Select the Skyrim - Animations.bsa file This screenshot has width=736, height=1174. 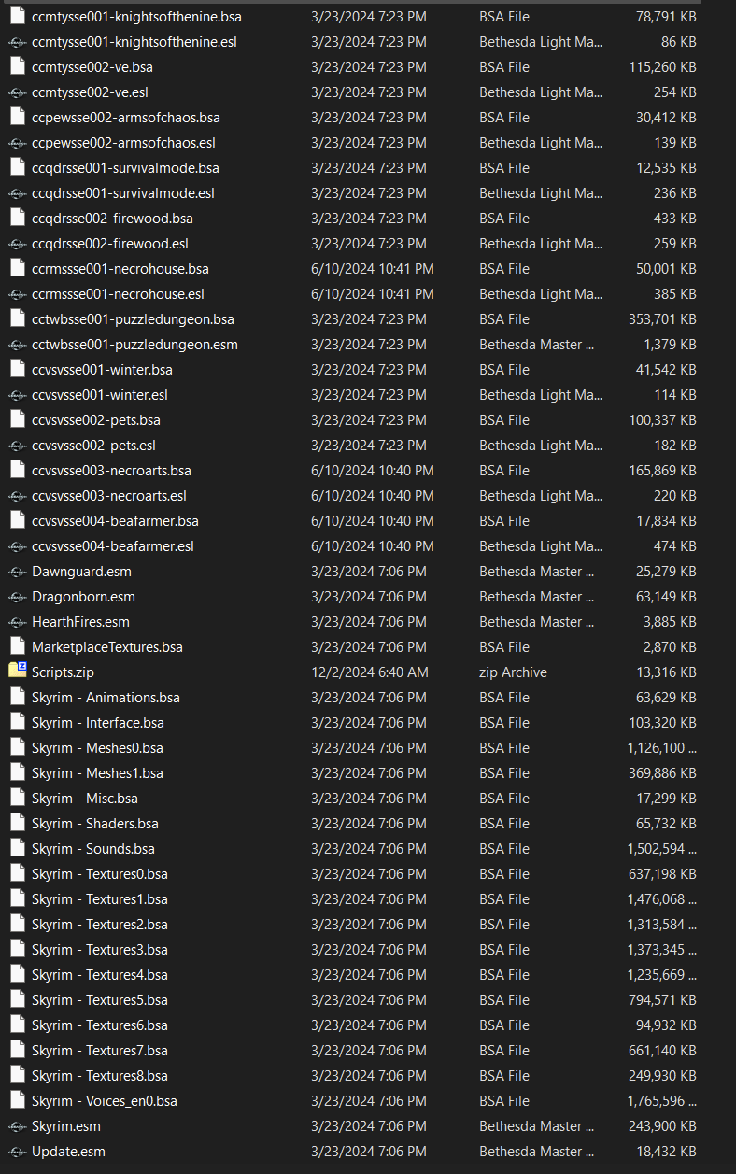[x=106, y=697]
